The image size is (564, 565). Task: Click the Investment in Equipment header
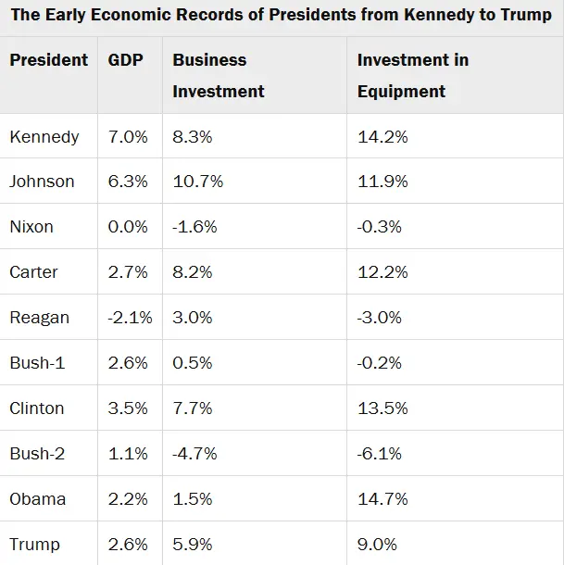pos(413,75)
